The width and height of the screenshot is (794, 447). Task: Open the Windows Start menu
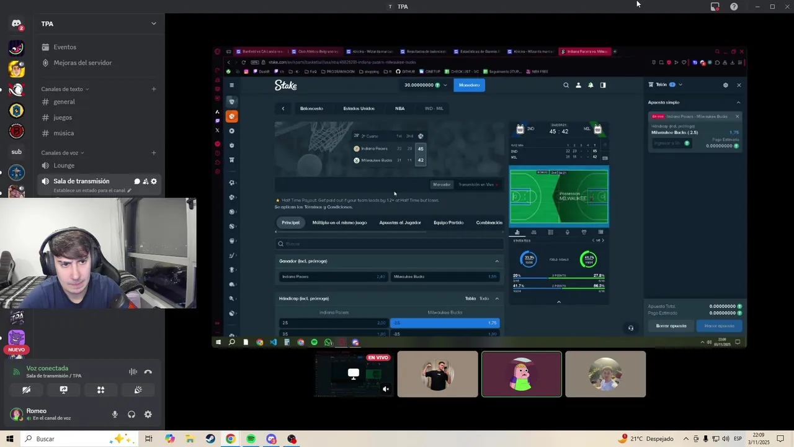point(9,439)
